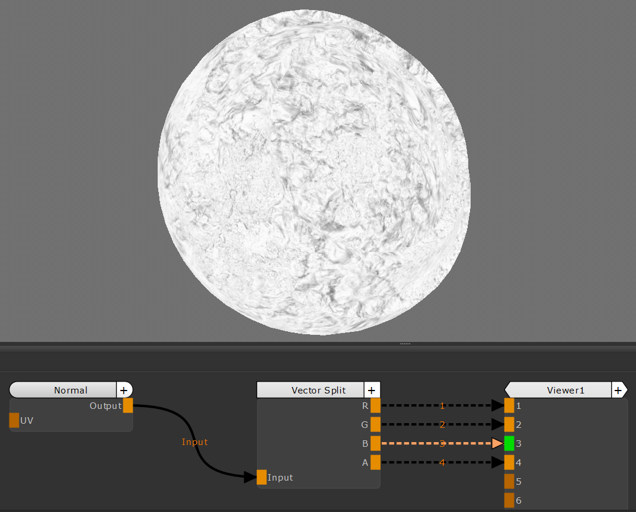
Task: Select the green active Viewer1 port 3
Action: [x=509, y=443]
